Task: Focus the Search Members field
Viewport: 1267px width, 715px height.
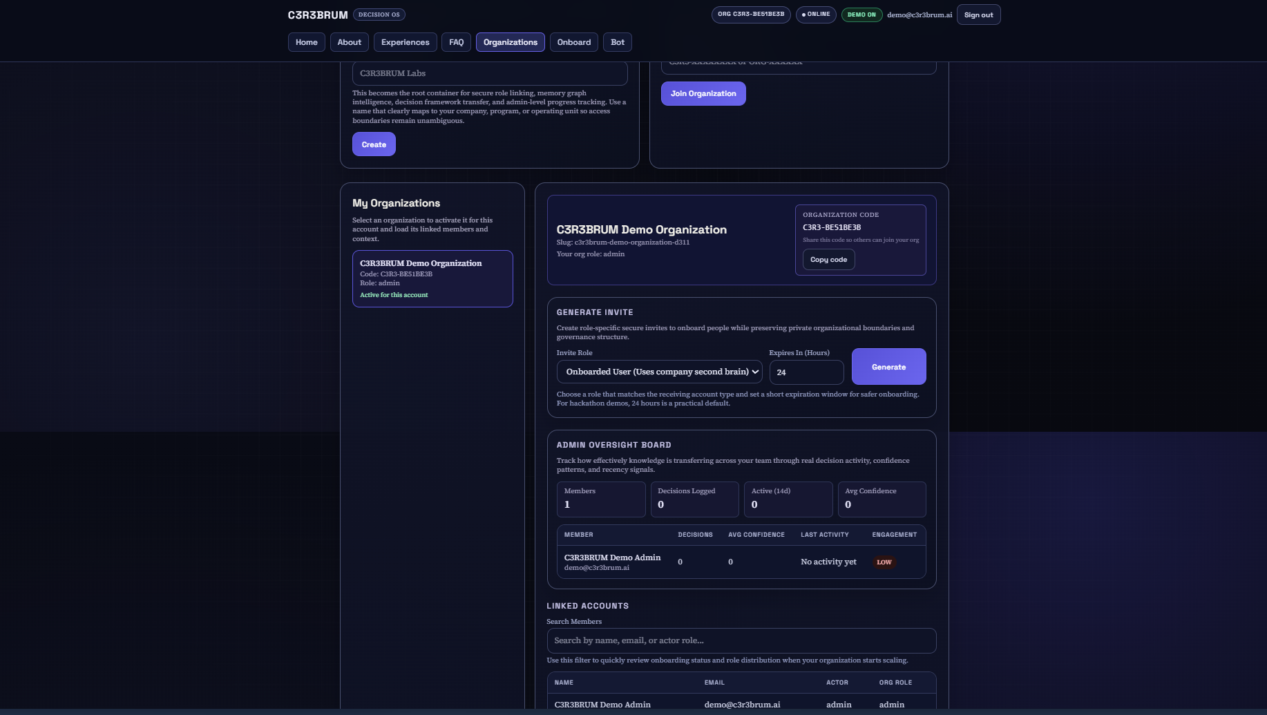Action: pos(741,640)
